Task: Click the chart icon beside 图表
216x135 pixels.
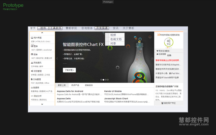Action: 32,46
